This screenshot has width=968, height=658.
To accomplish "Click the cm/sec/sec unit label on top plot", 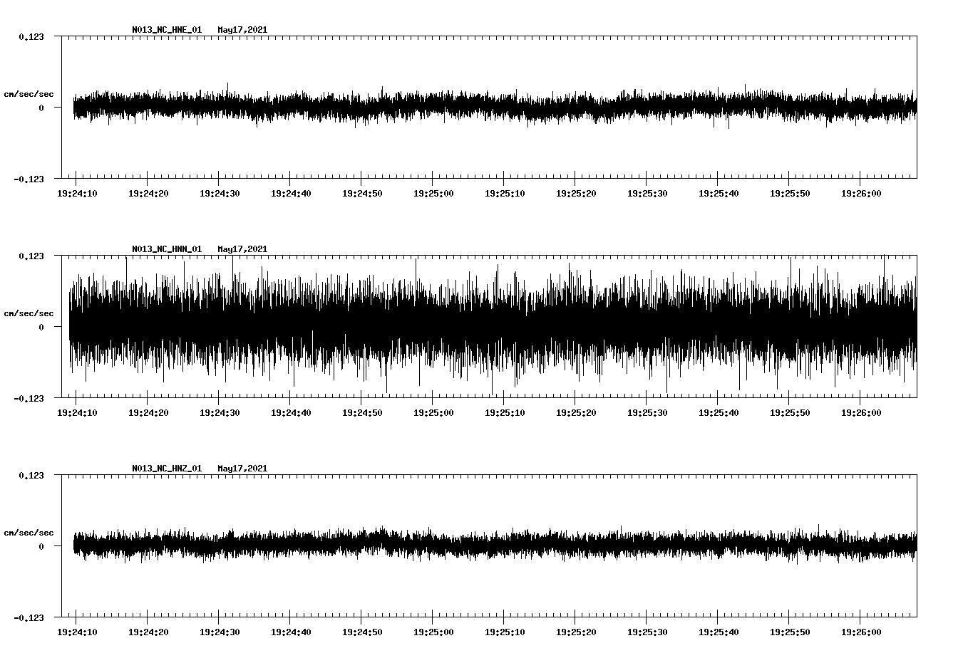I will point(29,93).
